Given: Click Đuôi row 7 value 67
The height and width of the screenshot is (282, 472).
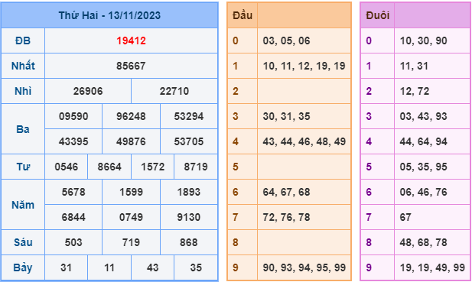Looking at the screenshot, I should [x=405, y=217].
